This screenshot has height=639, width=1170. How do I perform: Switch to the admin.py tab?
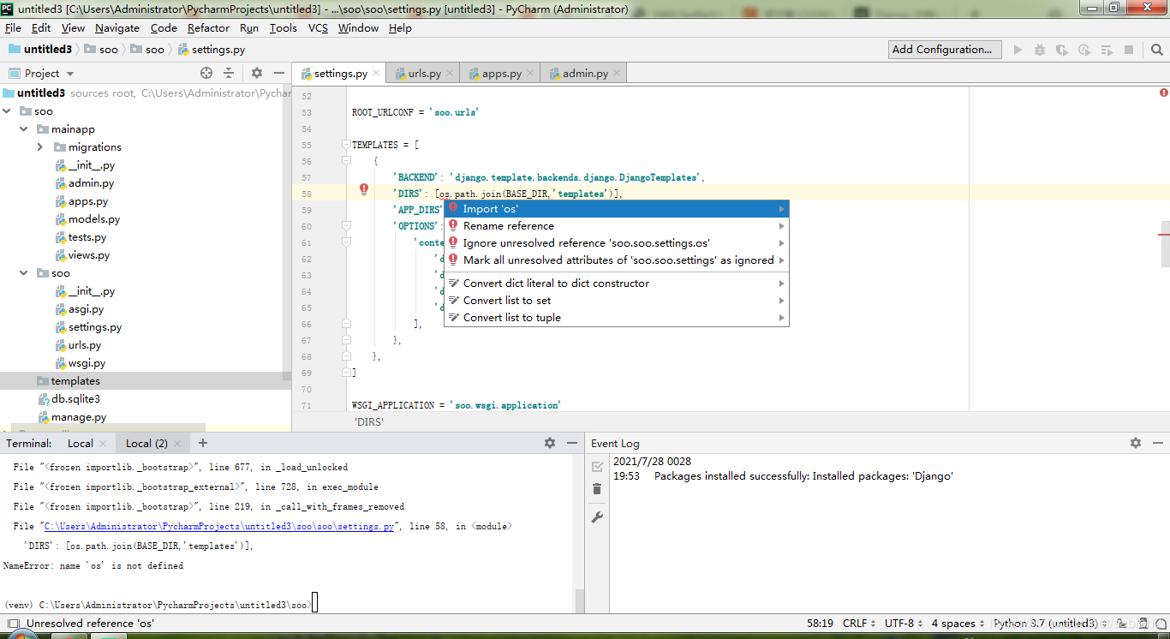click(583, 74)
